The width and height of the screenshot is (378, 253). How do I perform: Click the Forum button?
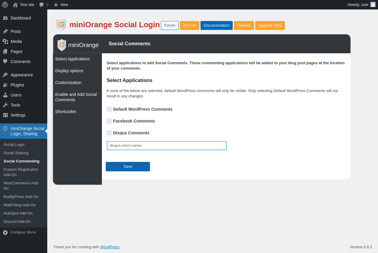pyautogui.click(x=170, y=25)
